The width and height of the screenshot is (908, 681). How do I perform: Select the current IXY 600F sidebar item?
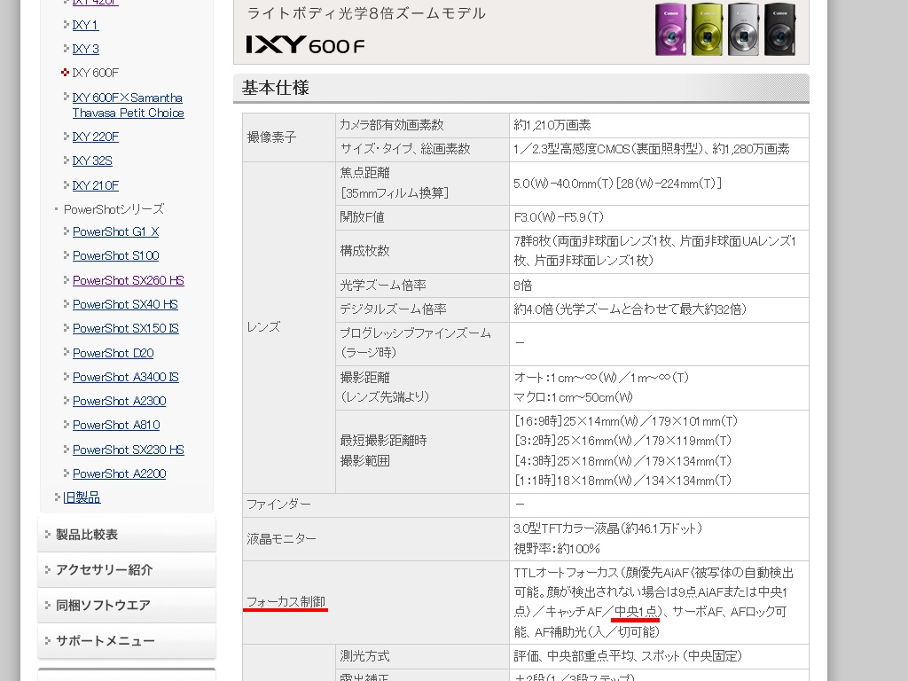tap(96, 73)
